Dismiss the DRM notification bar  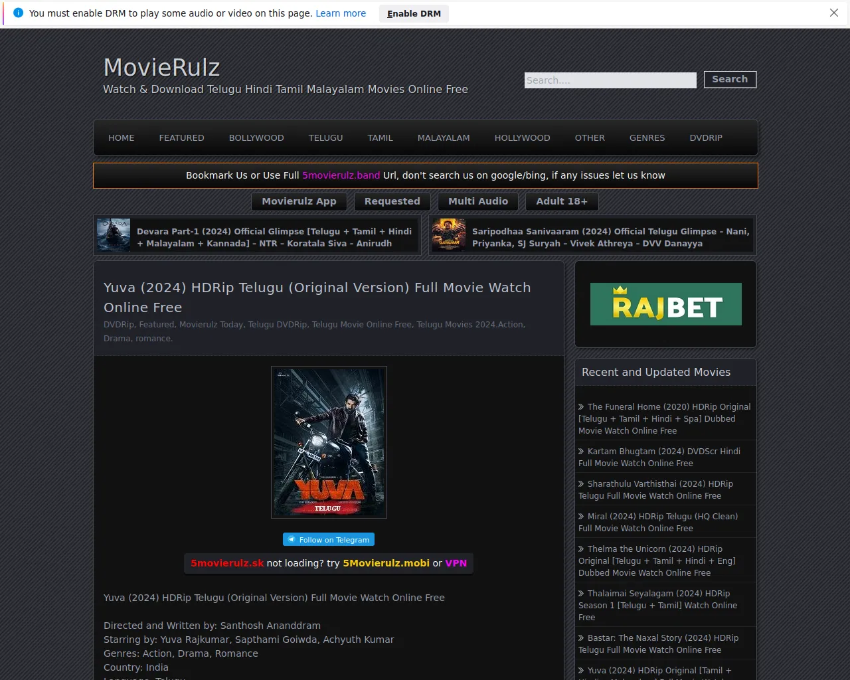(x=834, y=13)
